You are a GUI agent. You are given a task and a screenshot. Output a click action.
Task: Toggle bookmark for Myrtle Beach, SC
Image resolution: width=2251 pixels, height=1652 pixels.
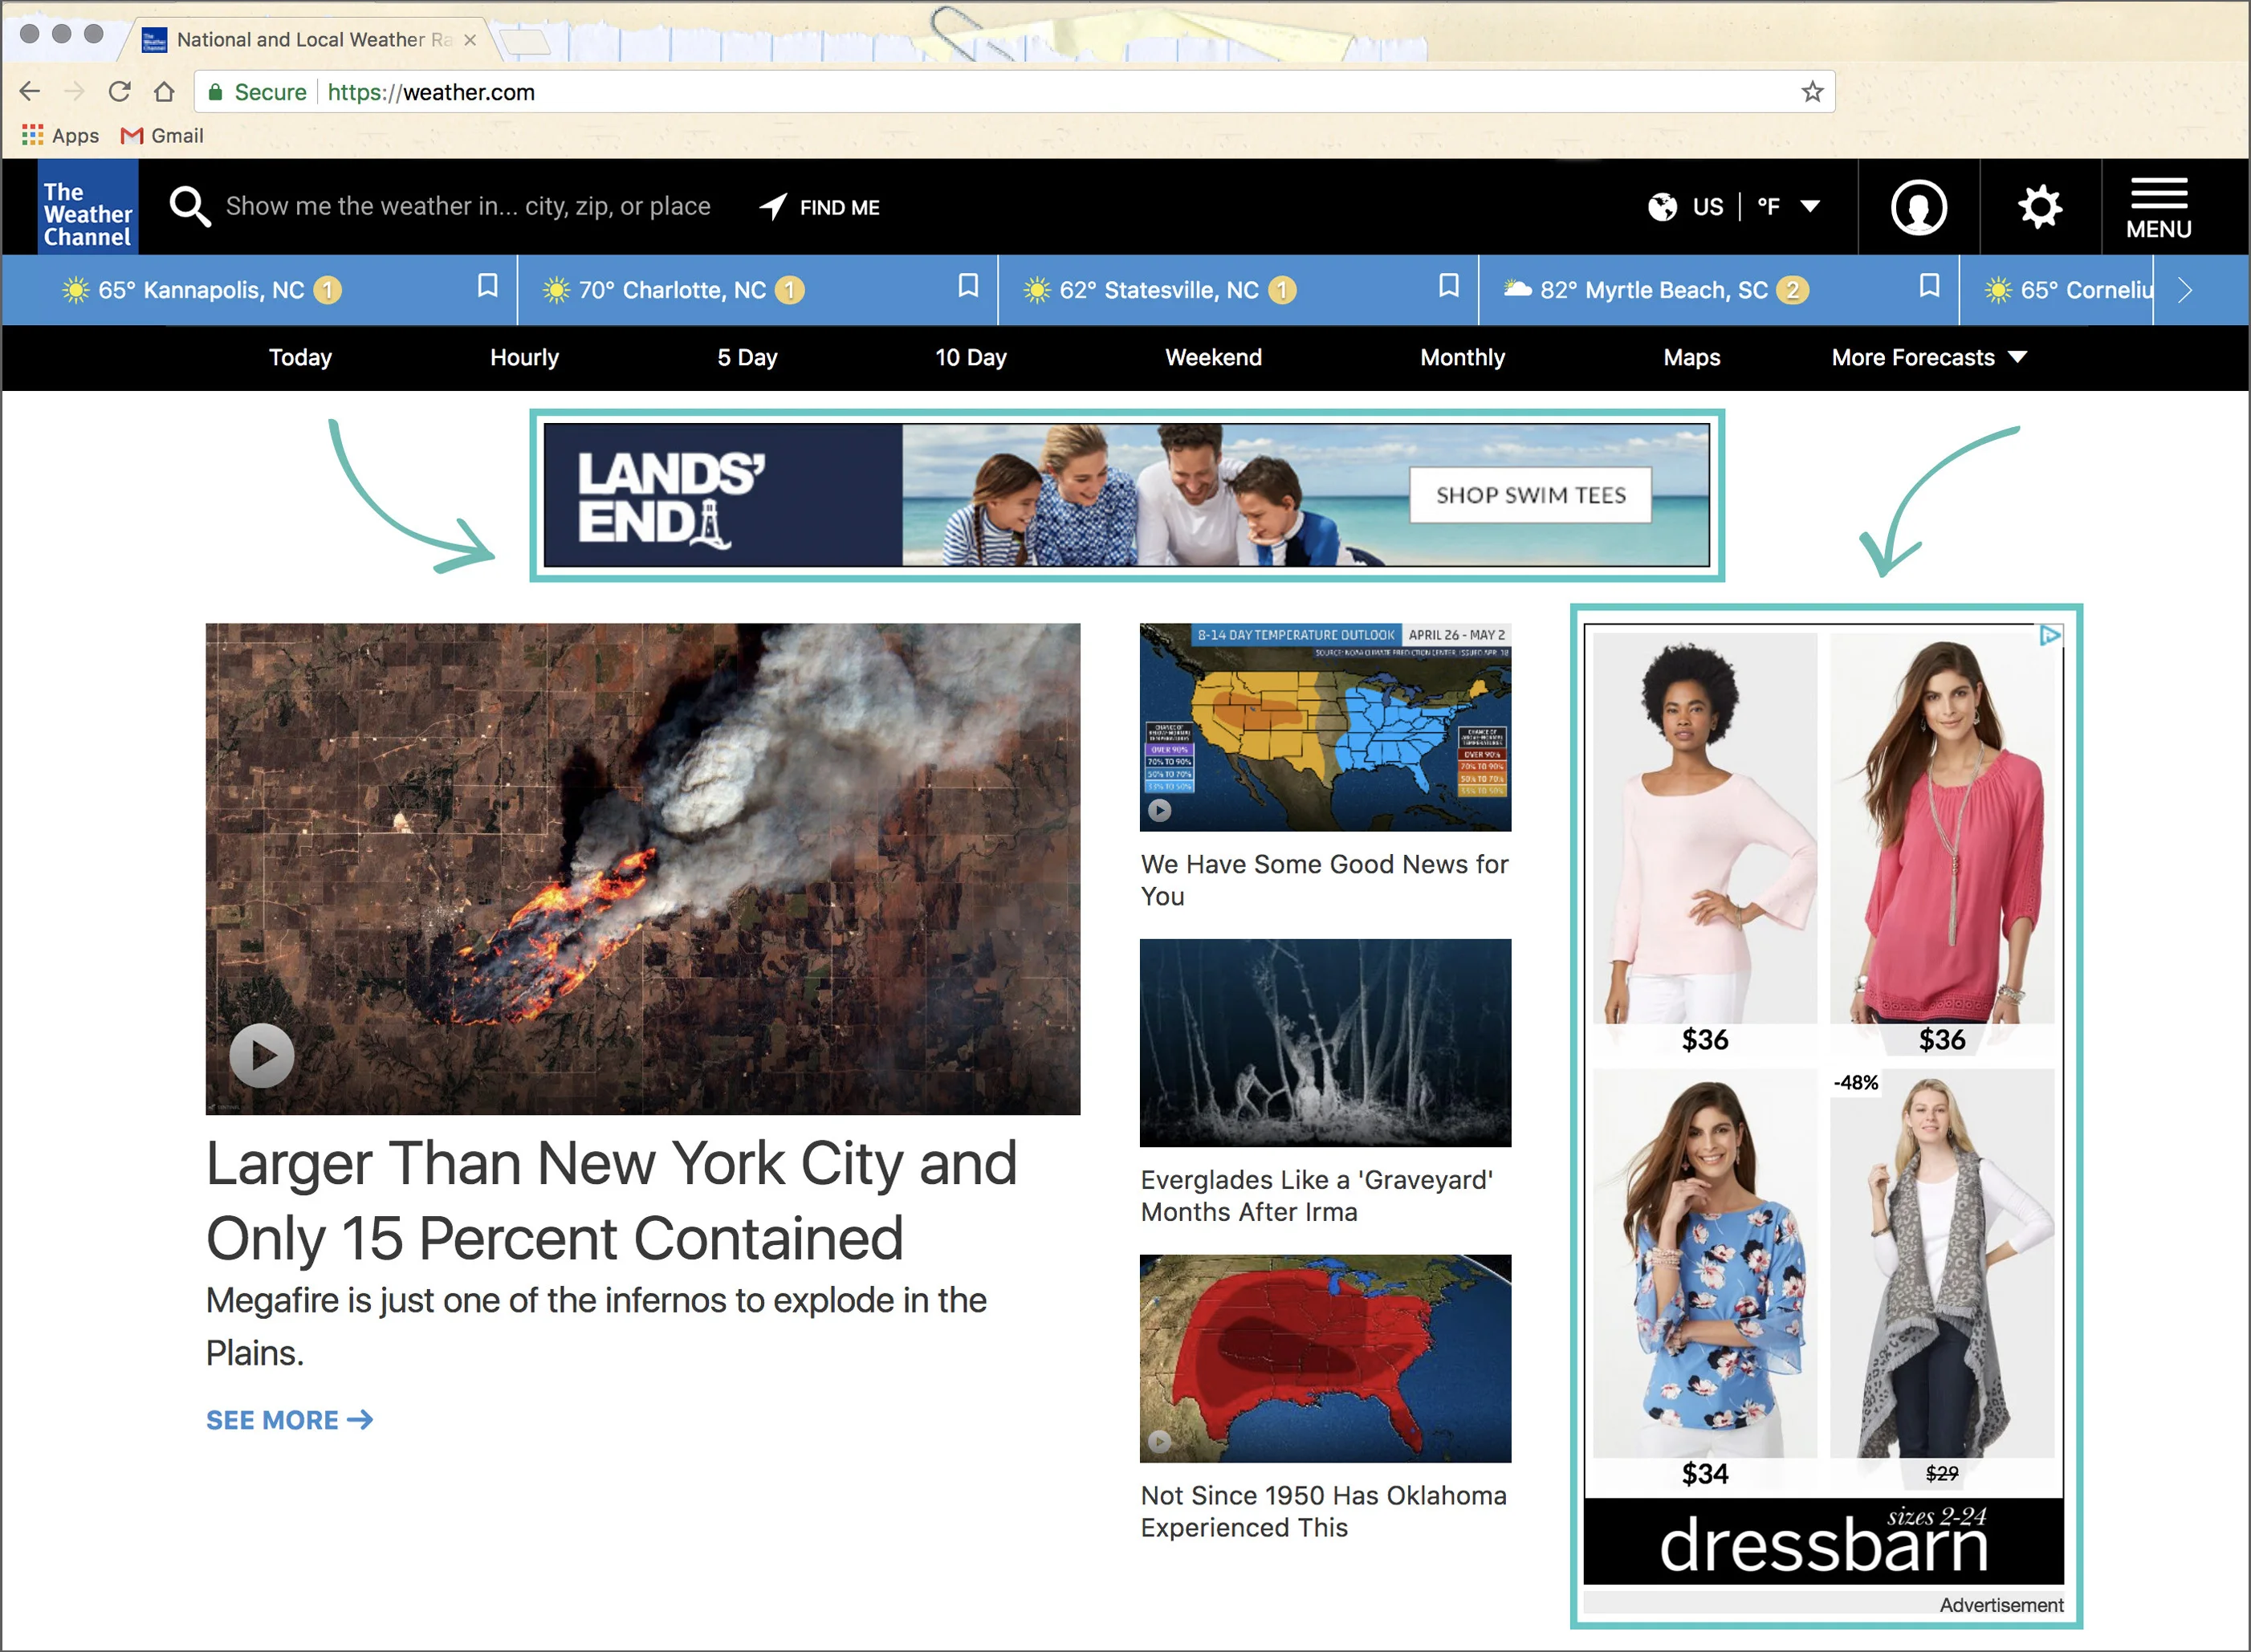(1929, 286)
